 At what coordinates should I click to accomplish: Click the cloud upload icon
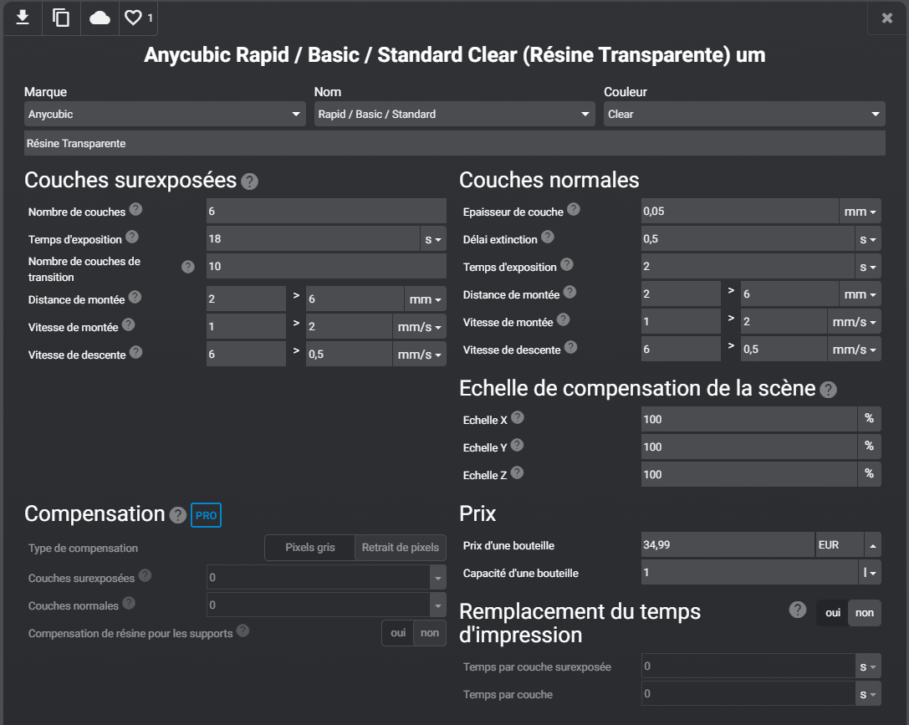tap(100, 18)
